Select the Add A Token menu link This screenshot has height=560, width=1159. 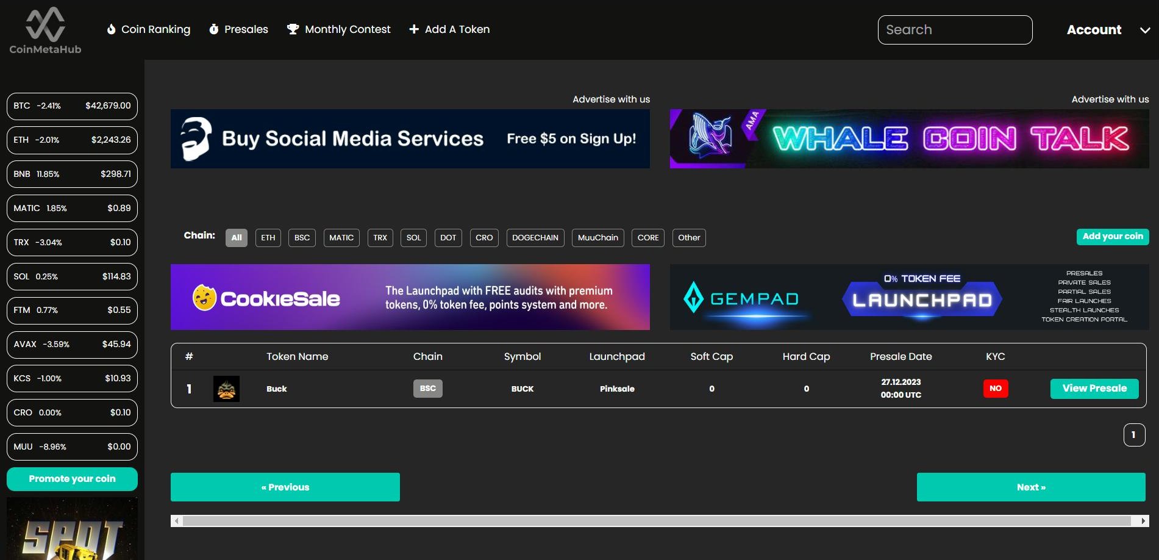(x=457, y=29)
